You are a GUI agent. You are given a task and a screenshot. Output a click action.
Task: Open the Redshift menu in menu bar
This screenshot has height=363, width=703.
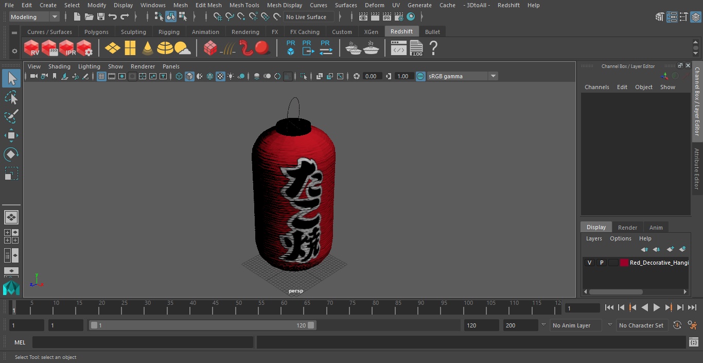pyautogui.click(x=508, y=5)
